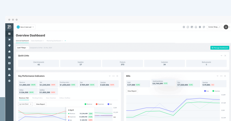Select the Pending Orders chart tab

click(37, 98)
